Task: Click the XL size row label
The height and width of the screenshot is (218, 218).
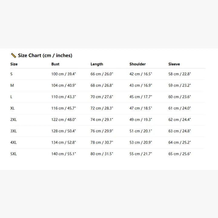Action: pyautogui.click(x=12, y=108)
